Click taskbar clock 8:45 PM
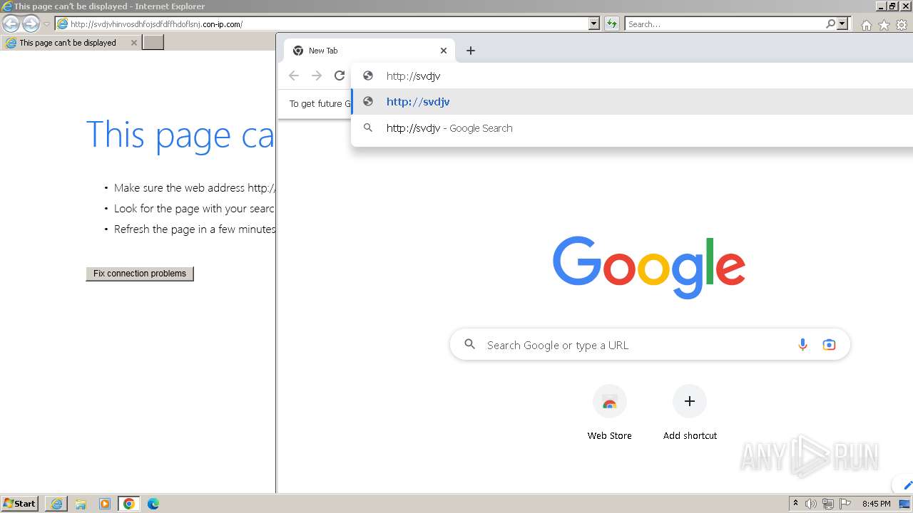 876,504
